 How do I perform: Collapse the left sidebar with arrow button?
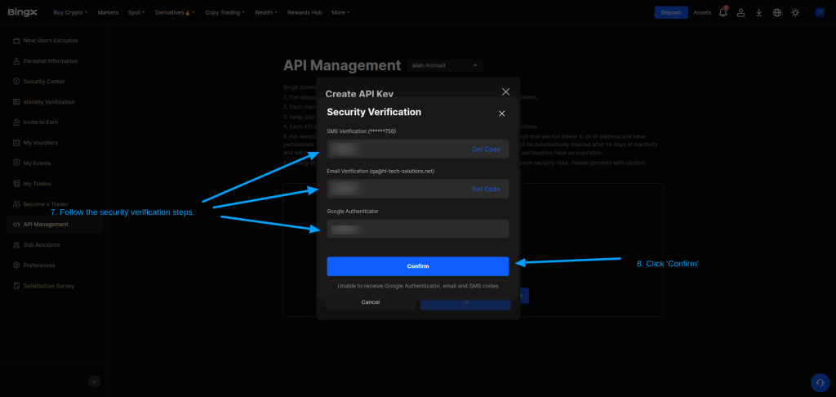coord(94,381)
